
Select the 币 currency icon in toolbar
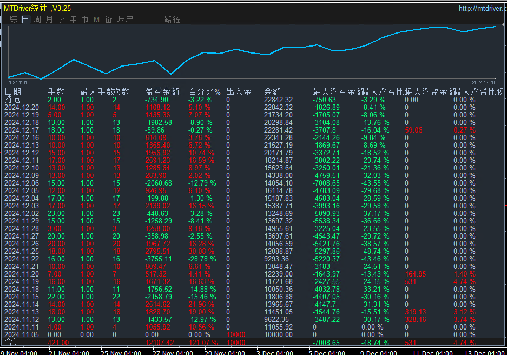click(x=84, y=19)
